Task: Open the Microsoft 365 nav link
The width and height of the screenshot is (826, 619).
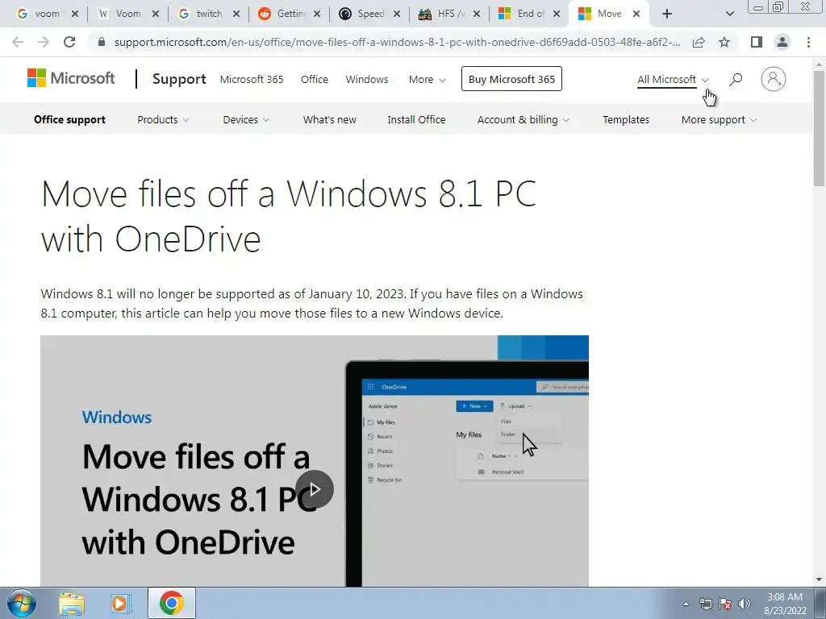Action: click(252, 80)
